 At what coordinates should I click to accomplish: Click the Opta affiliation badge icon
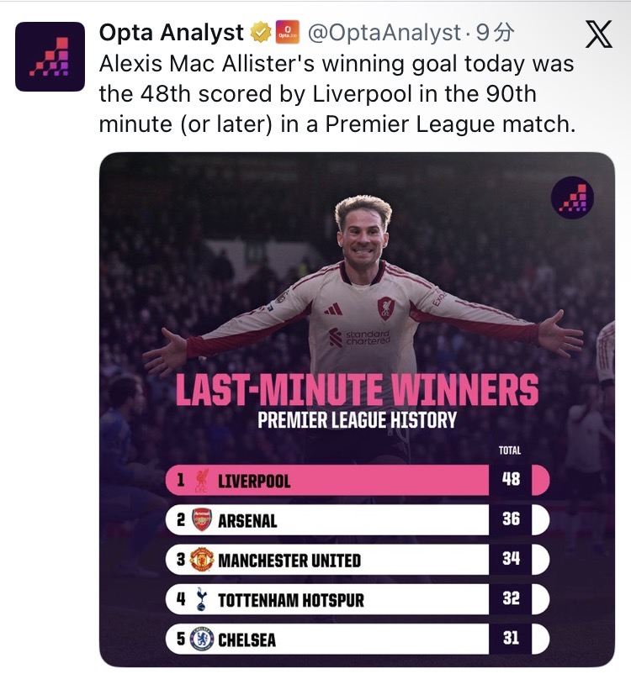(x=288, y=34)
